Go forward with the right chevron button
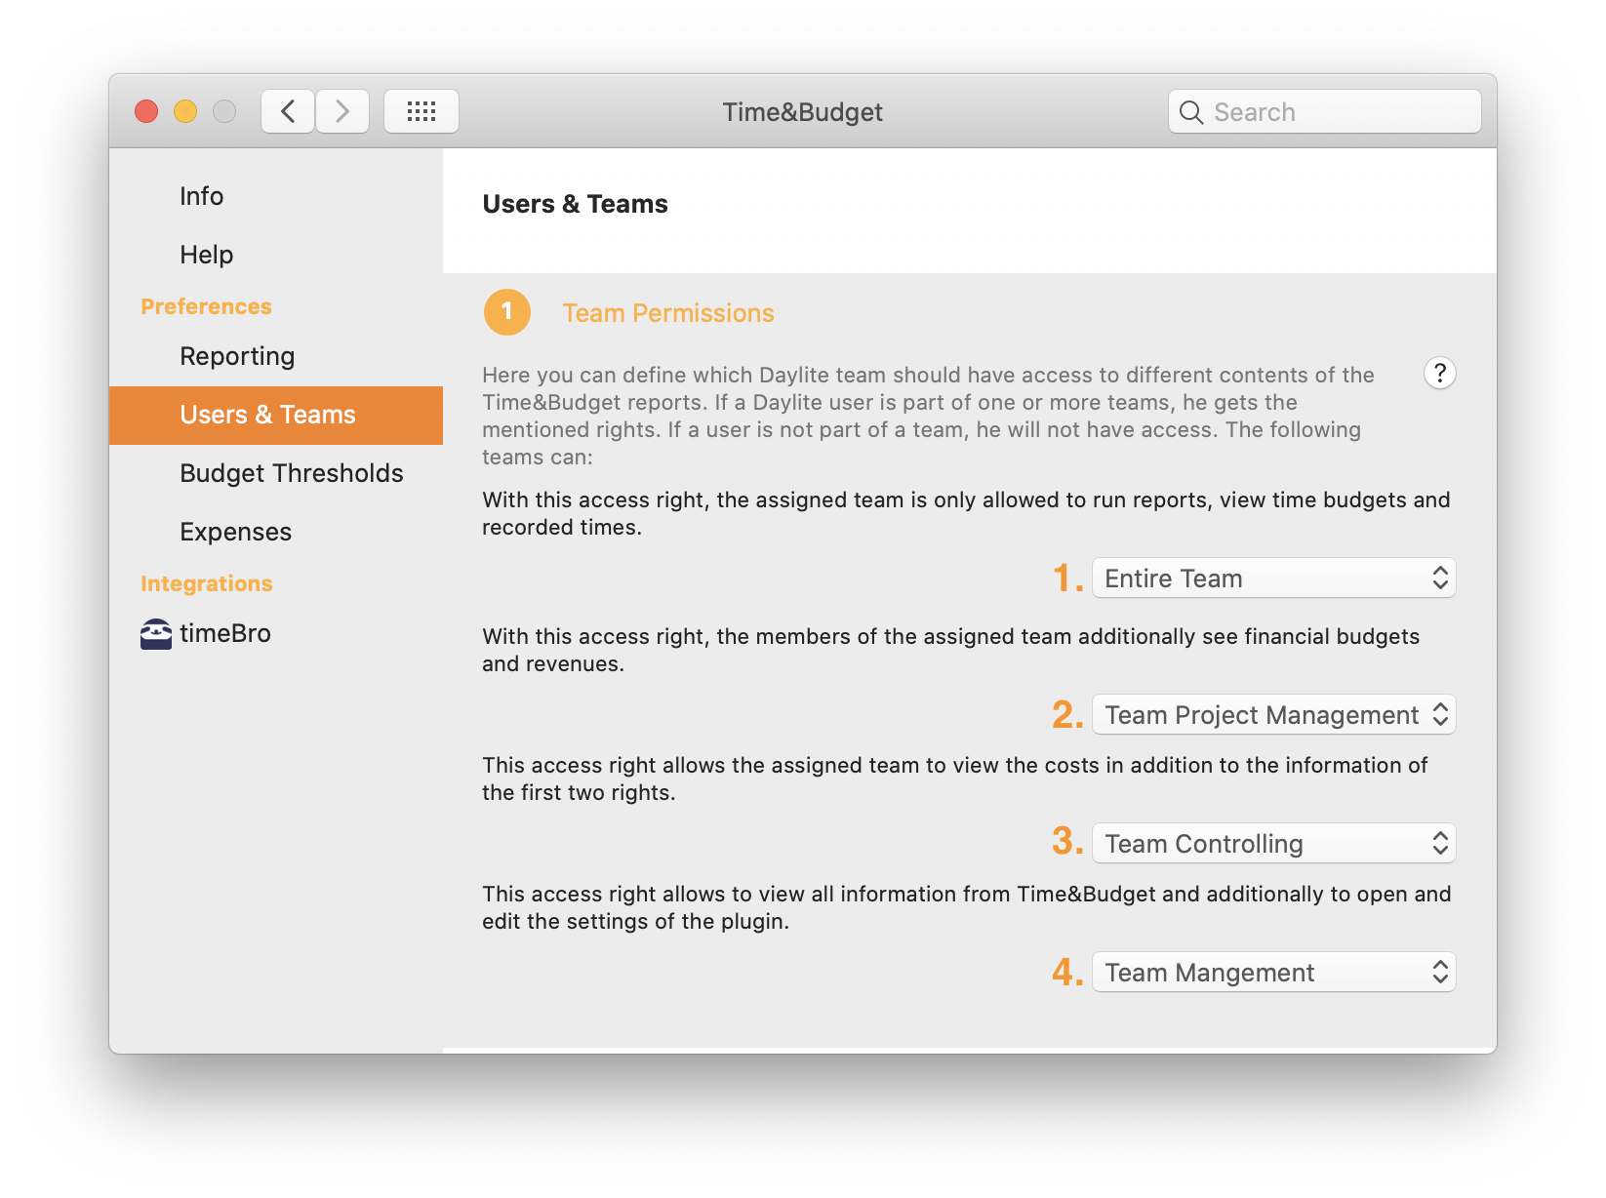The width and height of the screenshot is (1606, 1198). [x=342, y=111]
